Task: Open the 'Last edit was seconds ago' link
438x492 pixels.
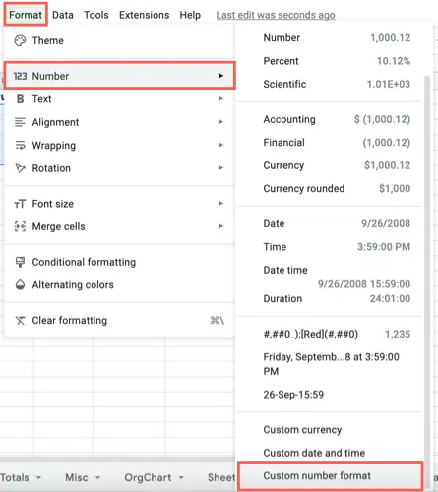Action: [276, 15]
